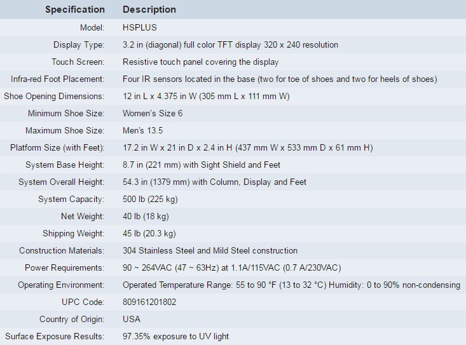Click the 304 Stainless Steel construction text

point(210,251)
